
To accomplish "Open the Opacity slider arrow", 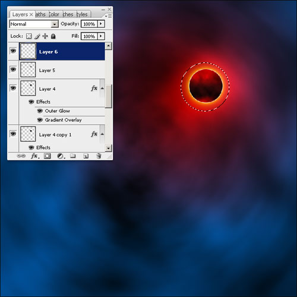I will pyautogui.click(x=101, y=24).
